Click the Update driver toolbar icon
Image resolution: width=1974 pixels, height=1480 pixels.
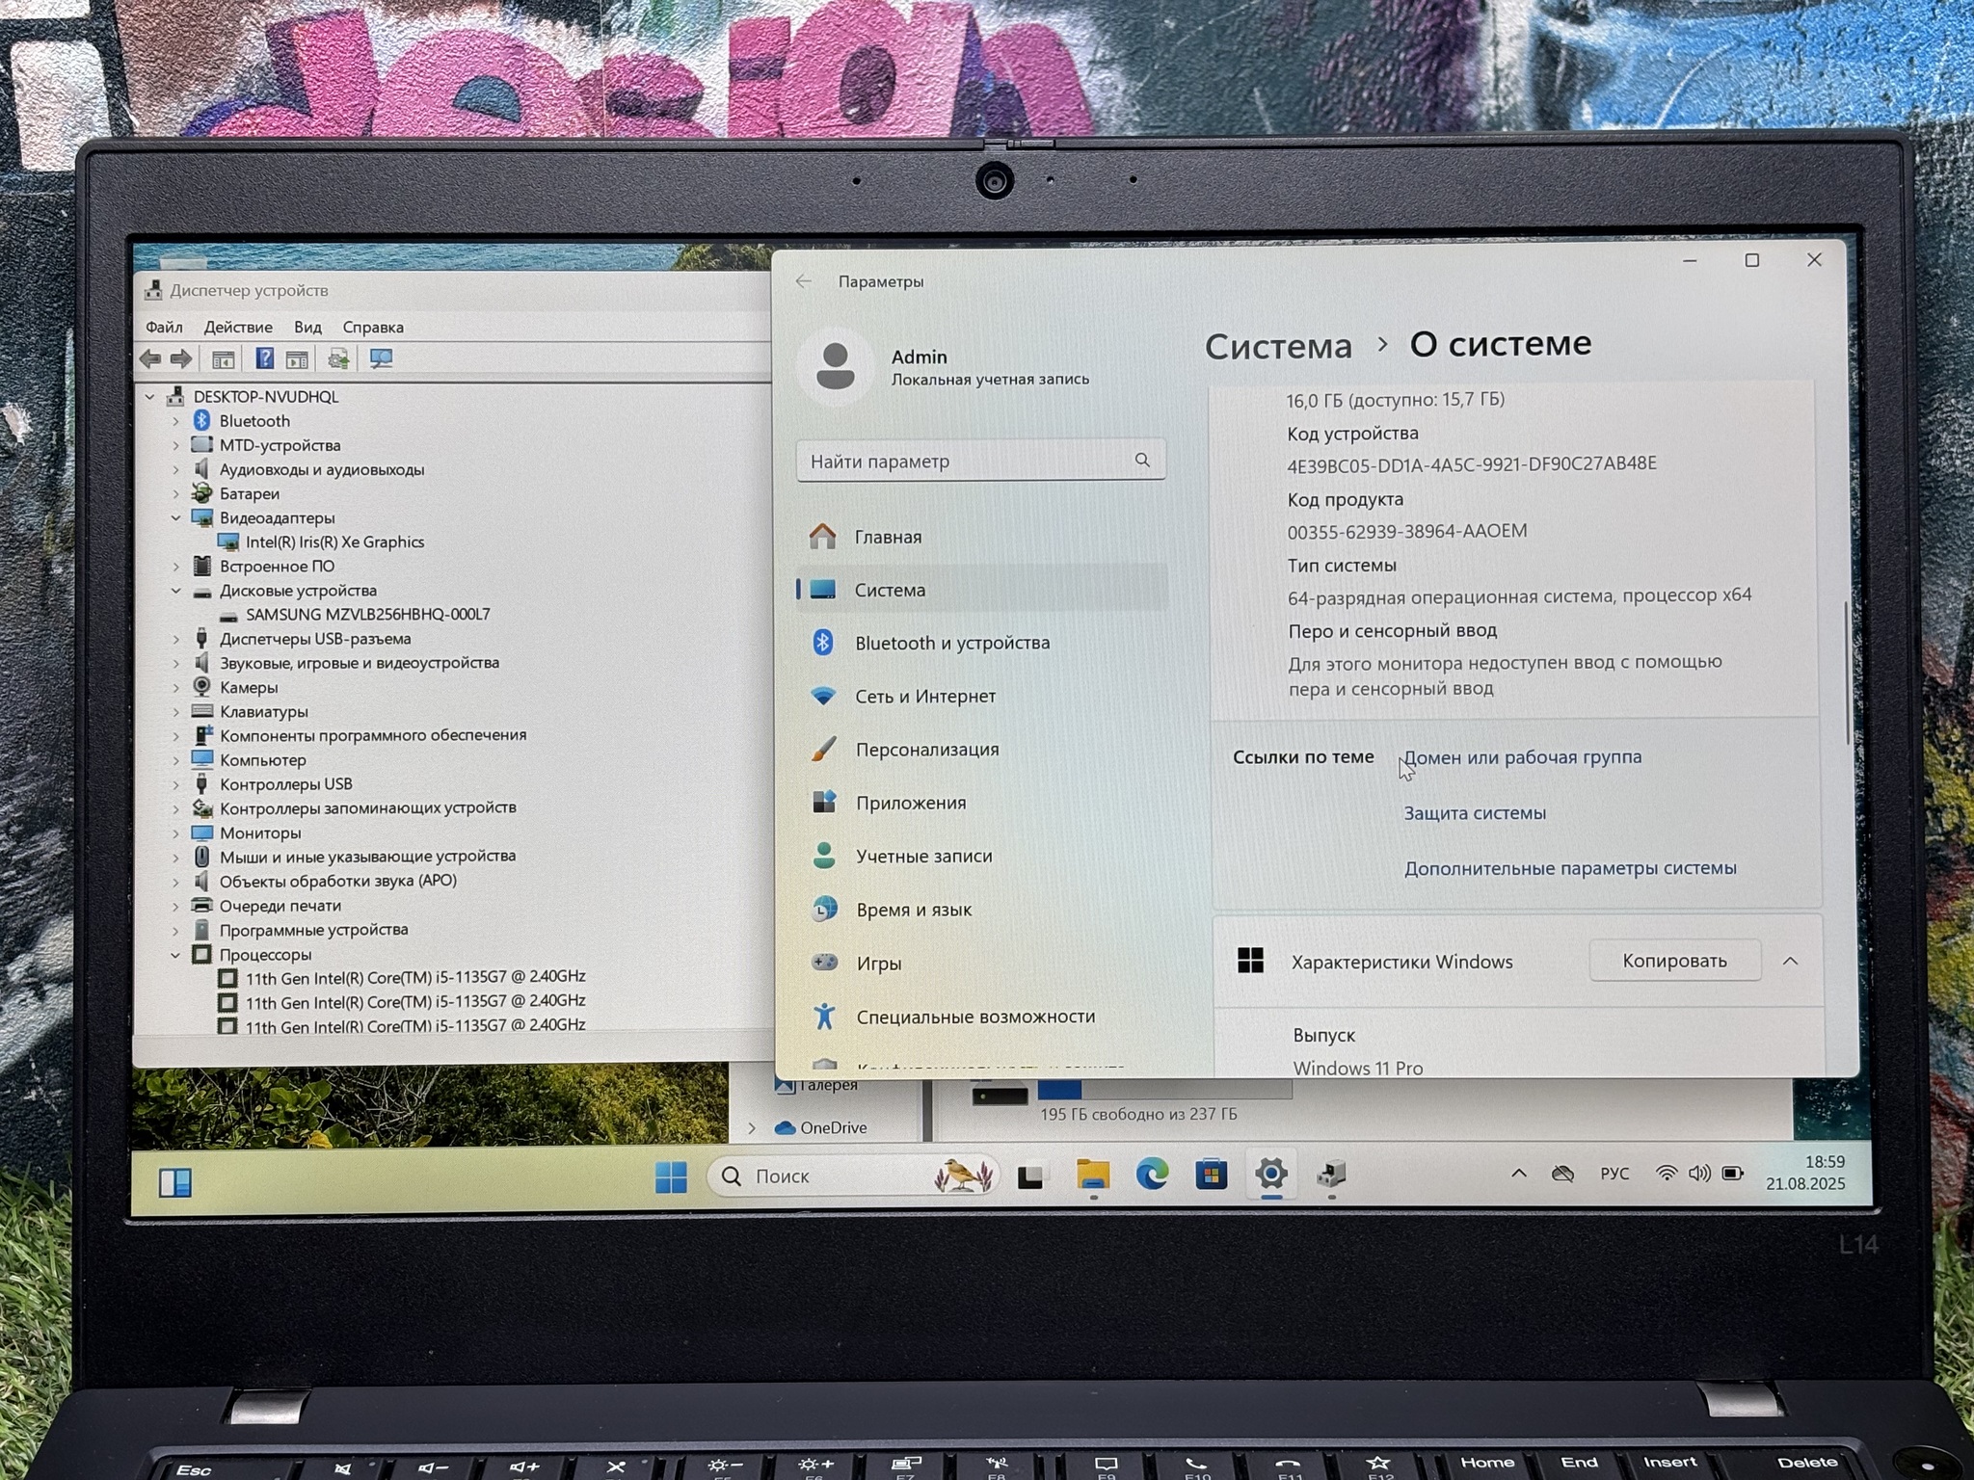pyautogui.click(x=338, y=359)
